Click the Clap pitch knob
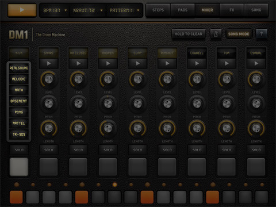 point(137,104)
